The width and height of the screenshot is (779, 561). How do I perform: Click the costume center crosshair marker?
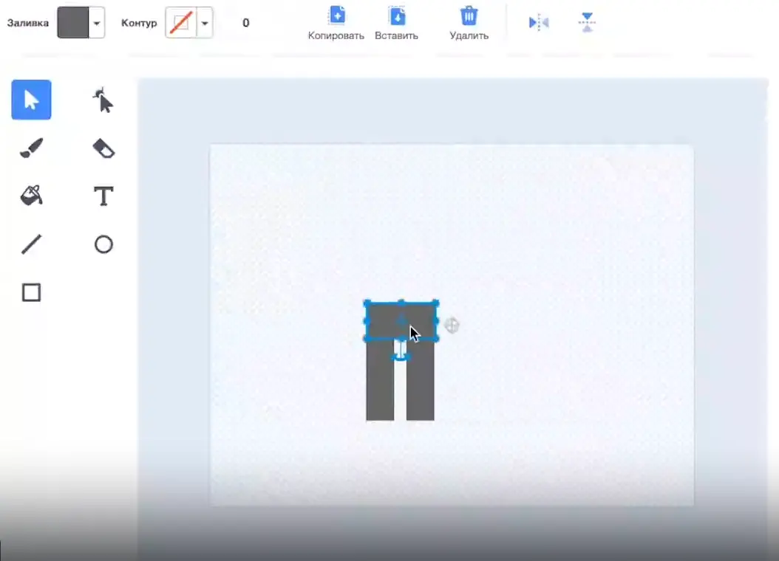[452, 326]
